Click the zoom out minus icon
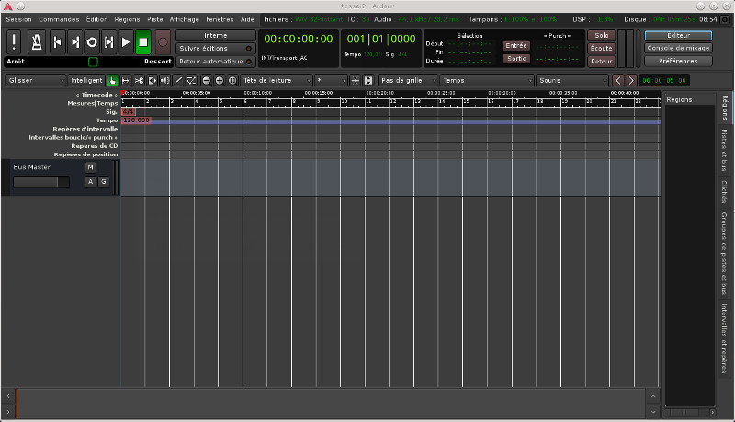 coord(206,80)
